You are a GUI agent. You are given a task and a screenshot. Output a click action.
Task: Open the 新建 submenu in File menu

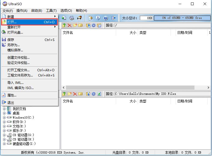point(30,17)
